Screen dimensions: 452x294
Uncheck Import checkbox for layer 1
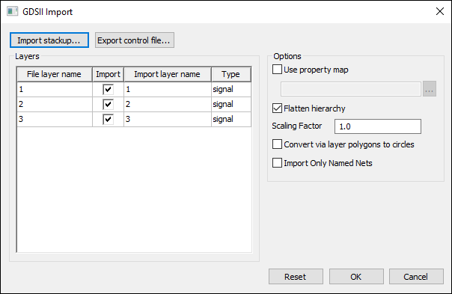(108, 89)
